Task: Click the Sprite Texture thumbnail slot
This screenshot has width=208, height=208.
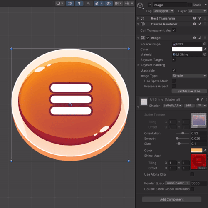Action: pyautogui.click(x=199, y=121)
